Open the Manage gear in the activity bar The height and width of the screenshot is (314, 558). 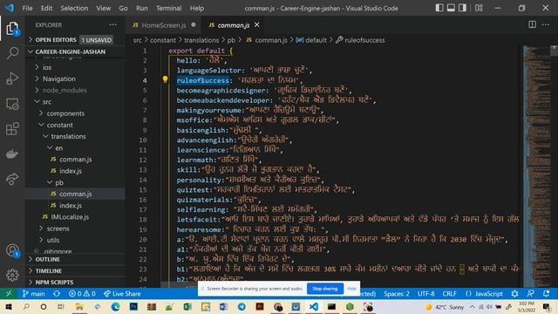(x=12, y=275)
